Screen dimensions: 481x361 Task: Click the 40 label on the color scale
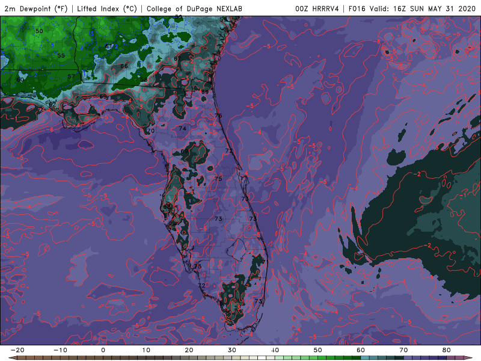tap(275, 350)
